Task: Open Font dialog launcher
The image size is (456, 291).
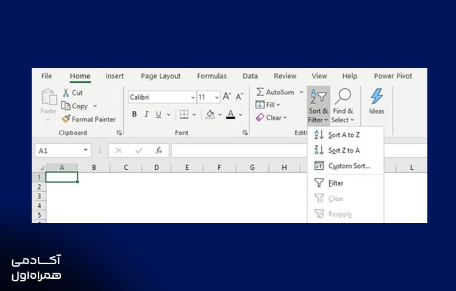Action: point(245,133)
